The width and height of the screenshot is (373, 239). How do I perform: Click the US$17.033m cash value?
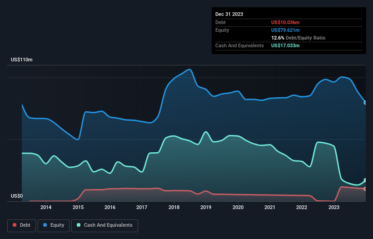click(x=285, y=45)
